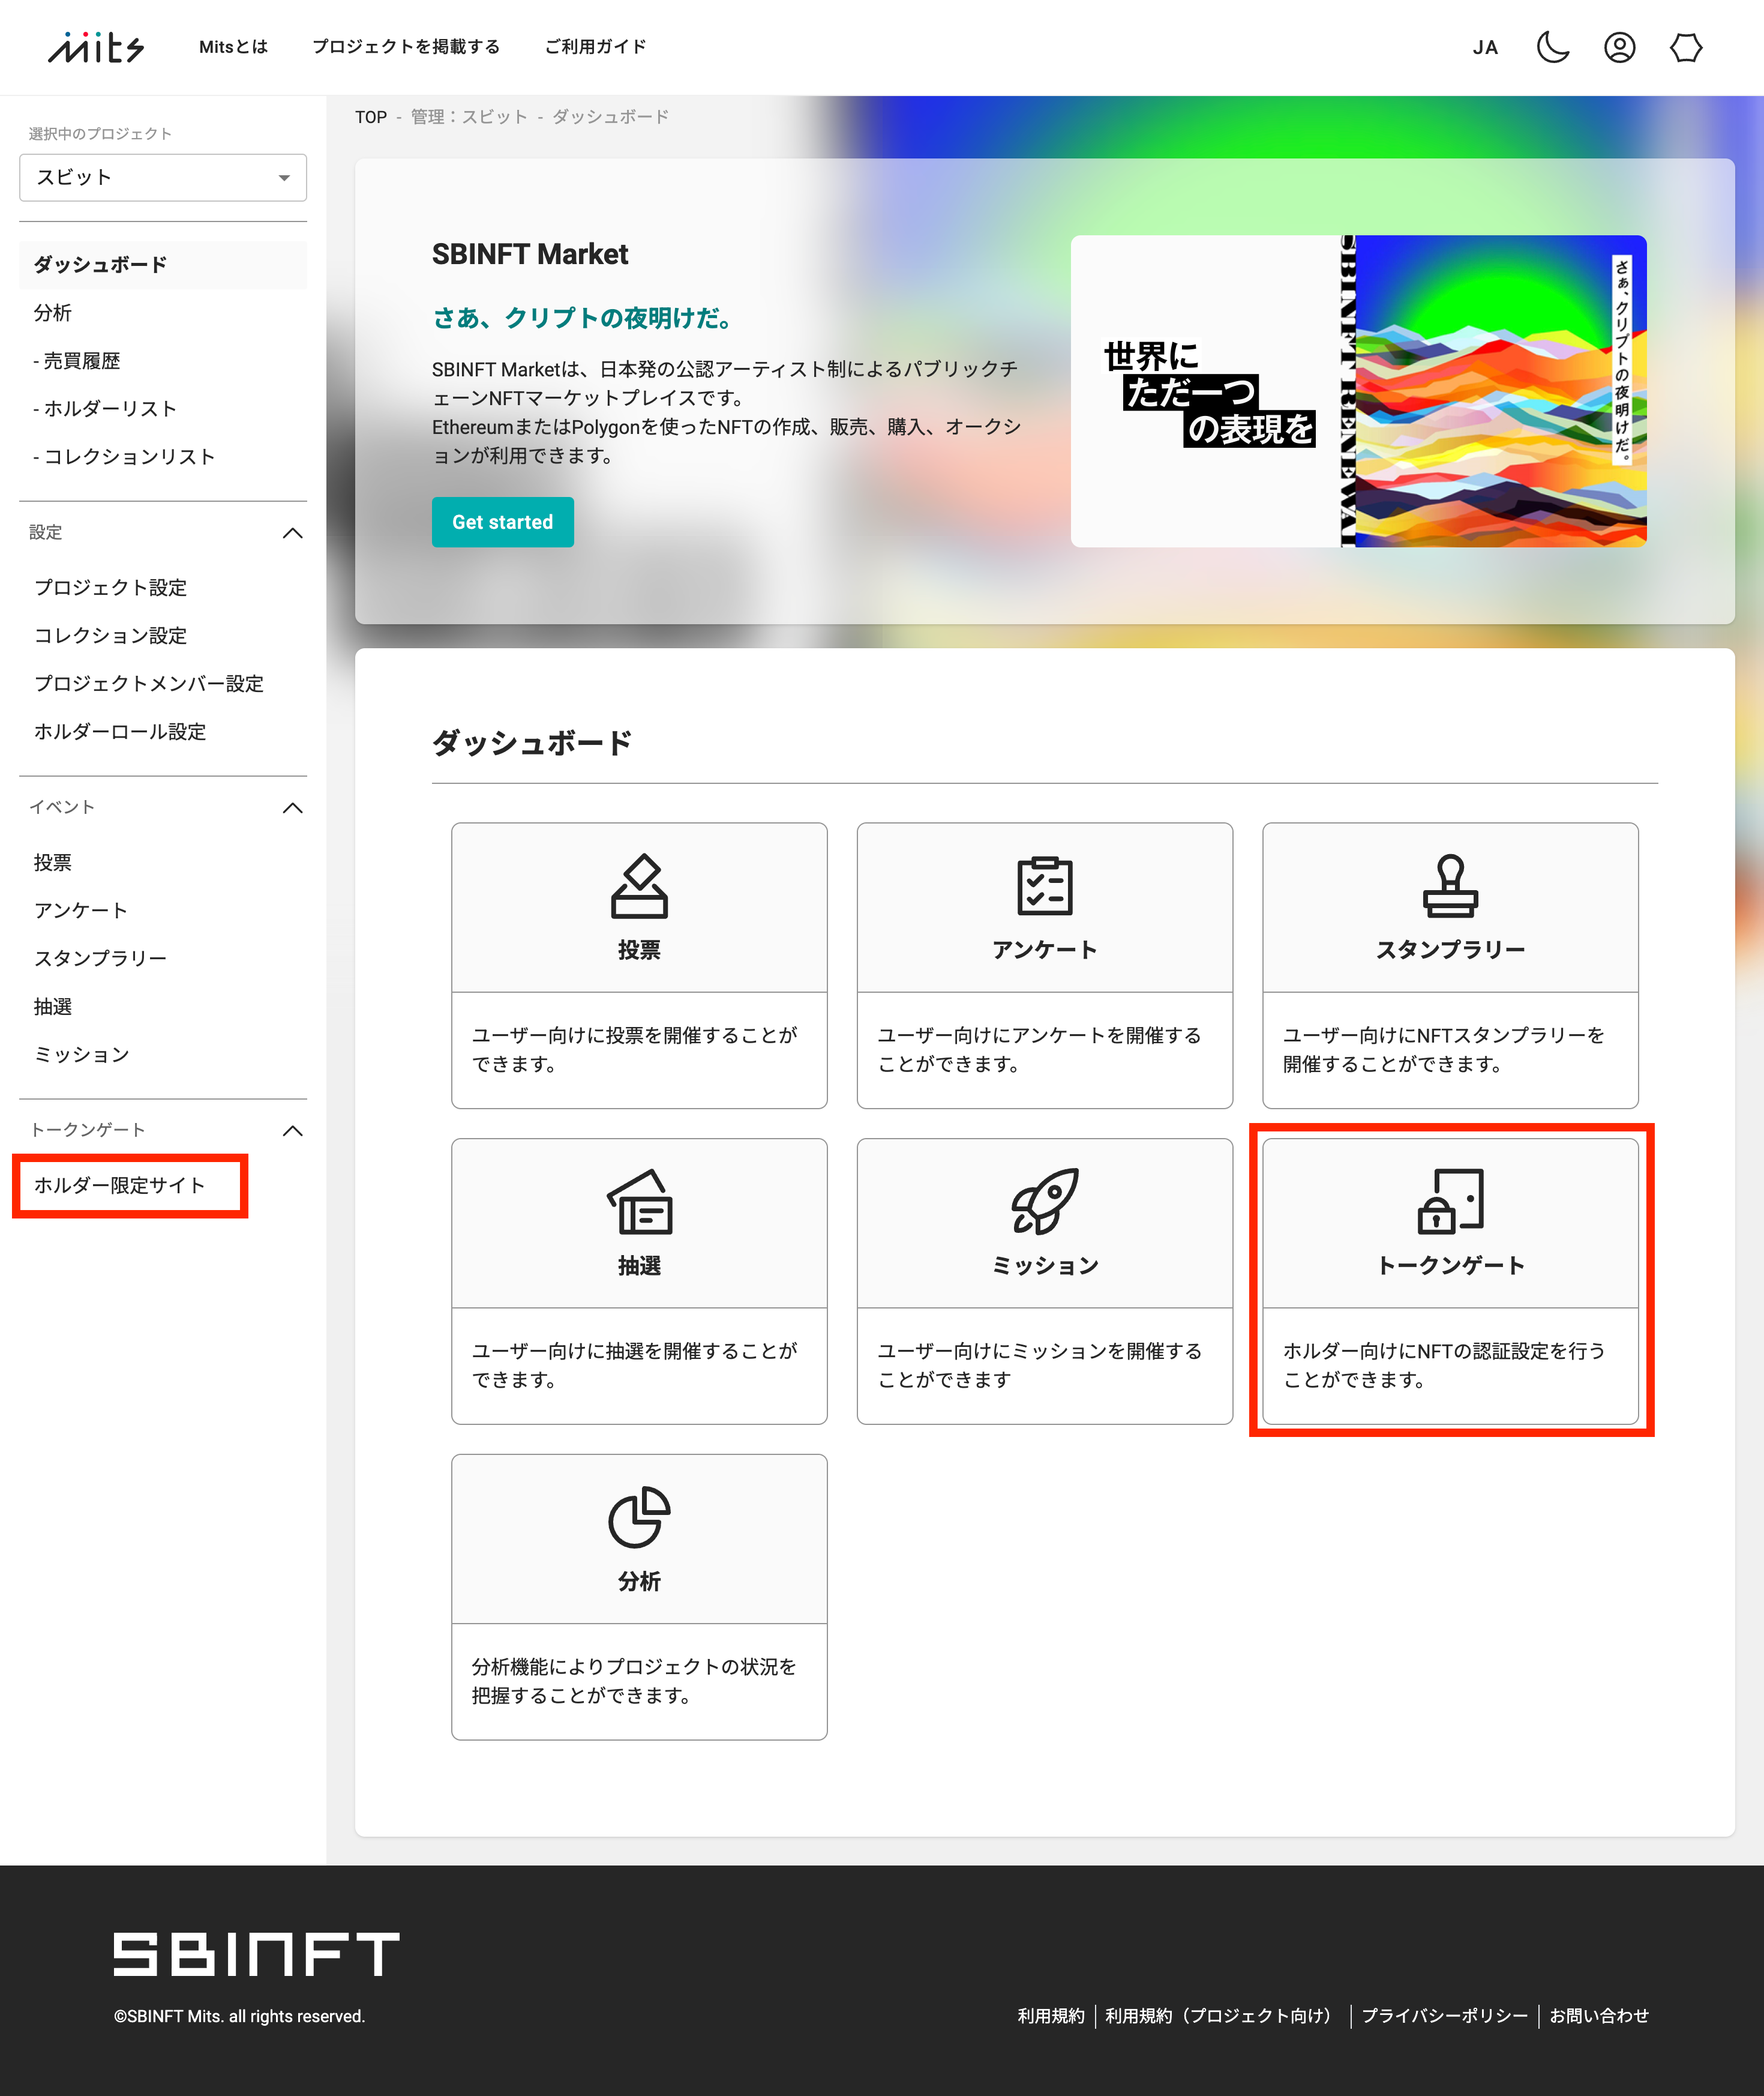Image resolution: width=1764 pixels, height=2096 pixels.
Task: Open プロジェクト設定 in sidebar
Action: pos(111,588)
